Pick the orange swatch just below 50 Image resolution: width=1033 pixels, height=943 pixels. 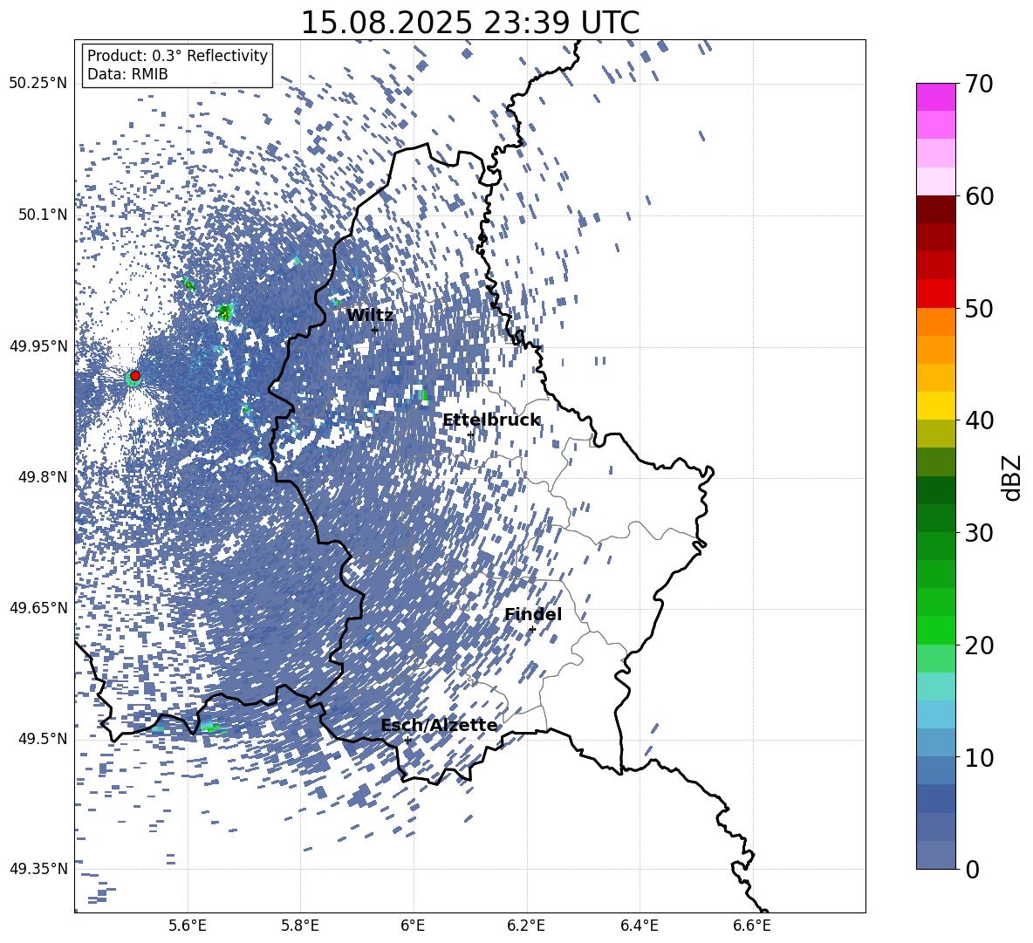tap(936, 321)
